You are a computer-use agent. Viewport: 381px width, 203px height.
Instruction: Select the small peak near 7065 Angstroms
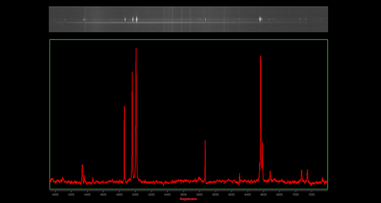click(301, 170)
